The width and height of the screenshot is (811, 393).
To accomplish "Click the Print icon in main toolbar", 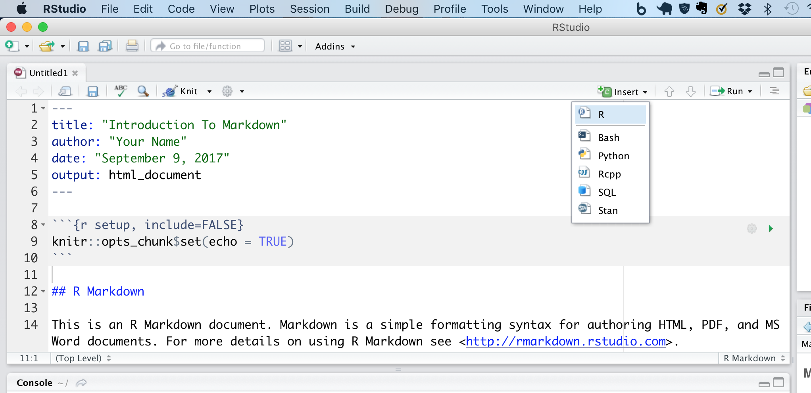I will click(x=132, y=46).
